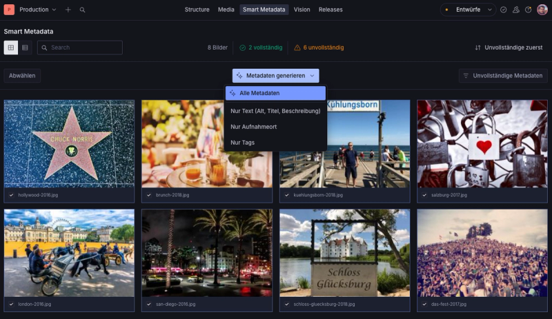The image size is (552, 319).
Task: Click Unvollständige Metadaten filter button
Action: tap(503, 76)
